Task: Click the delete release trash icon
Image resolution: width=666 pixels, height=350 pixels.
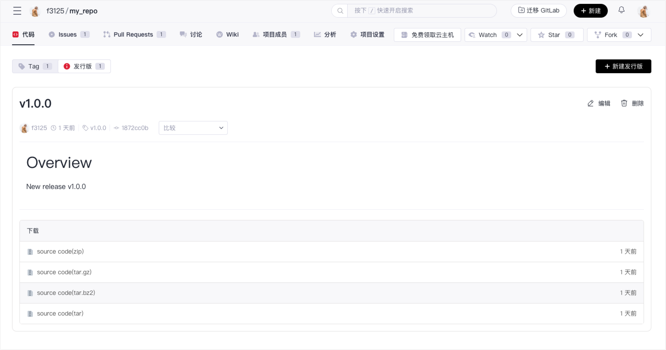Action: click(x=624, y=103)
